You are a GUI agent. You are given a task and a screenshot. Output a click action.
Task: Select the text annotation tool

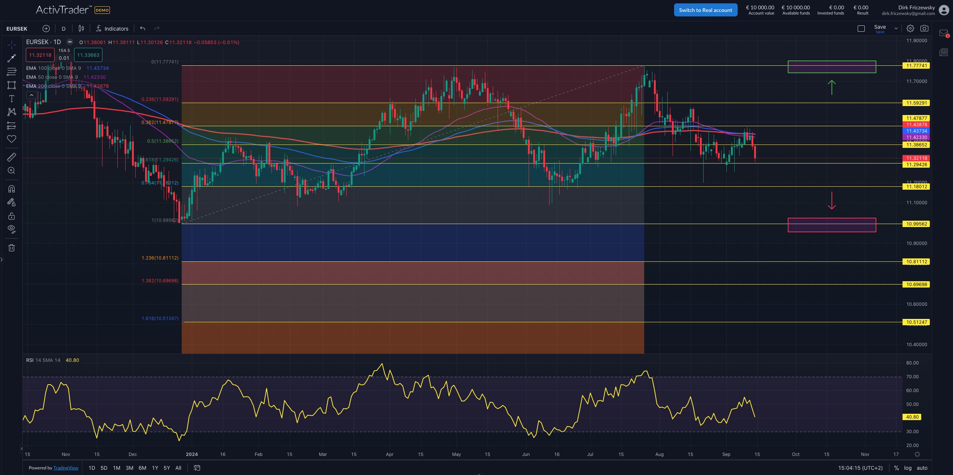[x=12, y=99]
